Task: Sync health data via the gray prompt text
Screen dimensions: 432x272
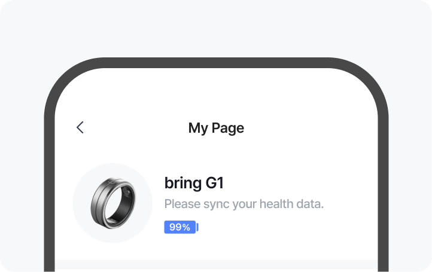Action: tap(244, 204)
